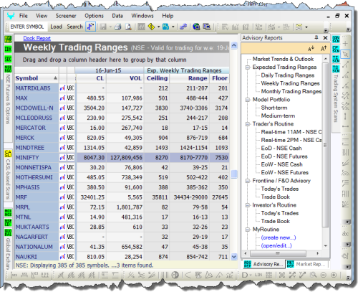Collapse the Trader's Routine tree node
The image size is (358, 292).
click(x=248, y=124)
